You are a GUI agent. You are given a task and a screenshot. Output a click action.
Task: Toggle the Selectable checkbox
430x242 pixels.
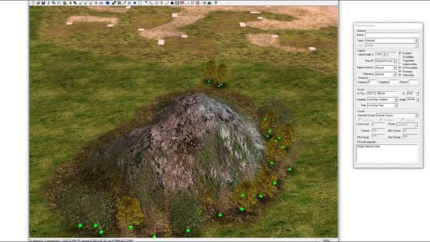click(x=400, y=75)
